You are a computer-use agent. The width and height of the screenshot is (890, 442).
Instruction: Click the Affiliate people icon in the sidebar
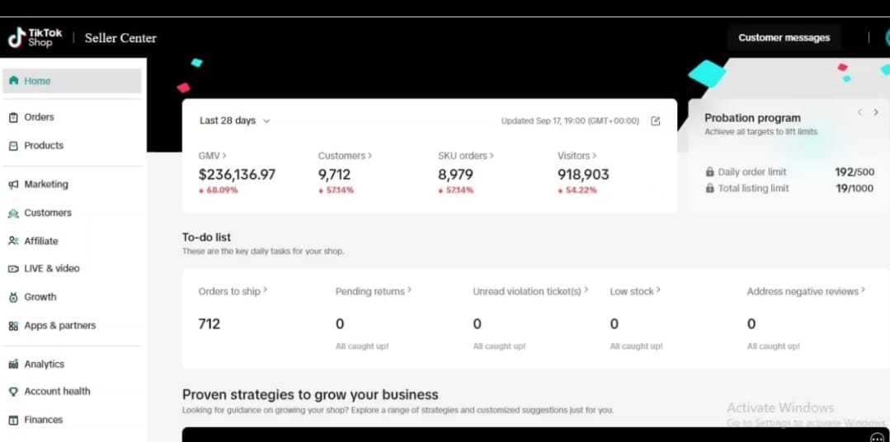coord(13,241)
